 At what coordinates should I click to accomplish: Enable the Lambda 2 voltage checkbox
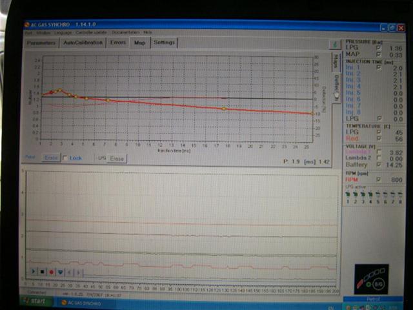coord(379,158)
